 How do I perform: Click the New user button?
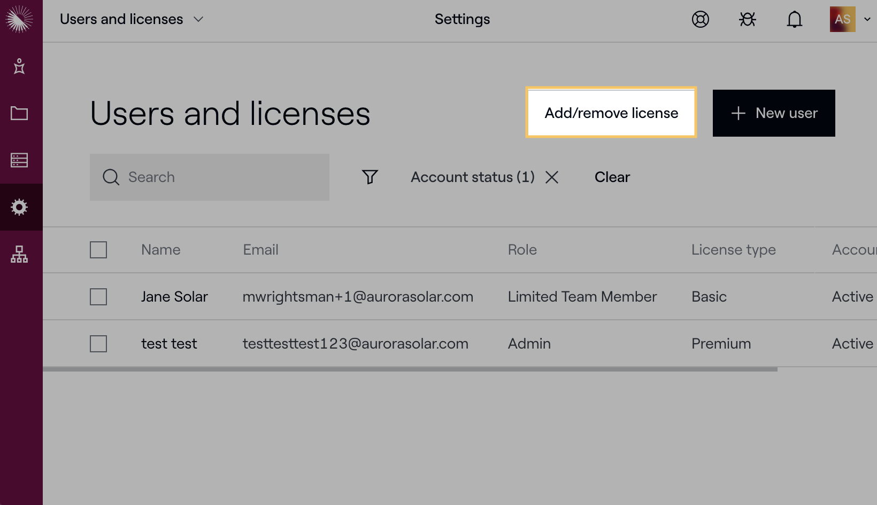click(x=773, y=113)
